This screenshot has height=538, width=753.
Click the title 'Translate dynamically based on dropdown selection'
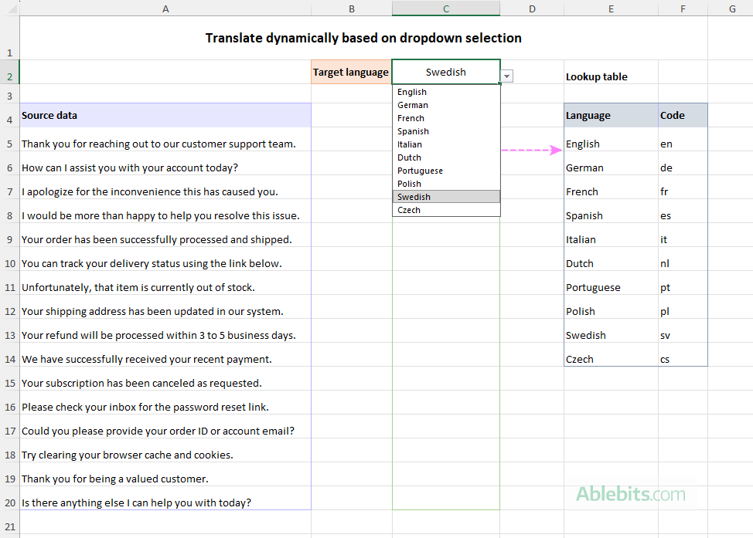click(363, 38)
